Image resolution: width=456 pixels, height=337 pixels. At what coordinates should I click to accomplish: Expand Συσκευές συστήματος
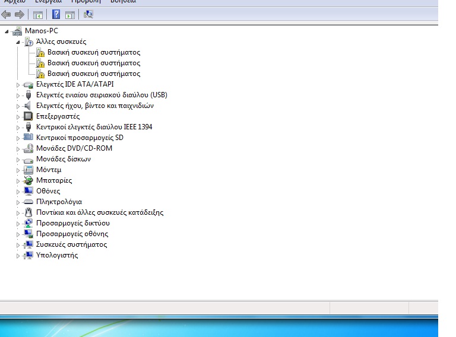click(x=18, y=245)
